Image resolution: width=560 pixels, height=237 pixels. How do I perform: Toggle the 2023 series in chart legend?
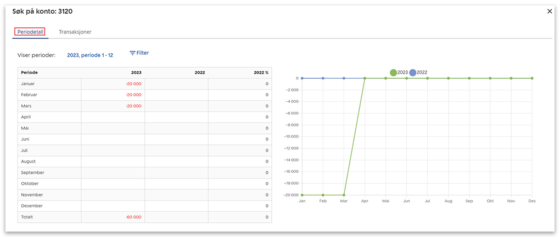click(399, 72)
